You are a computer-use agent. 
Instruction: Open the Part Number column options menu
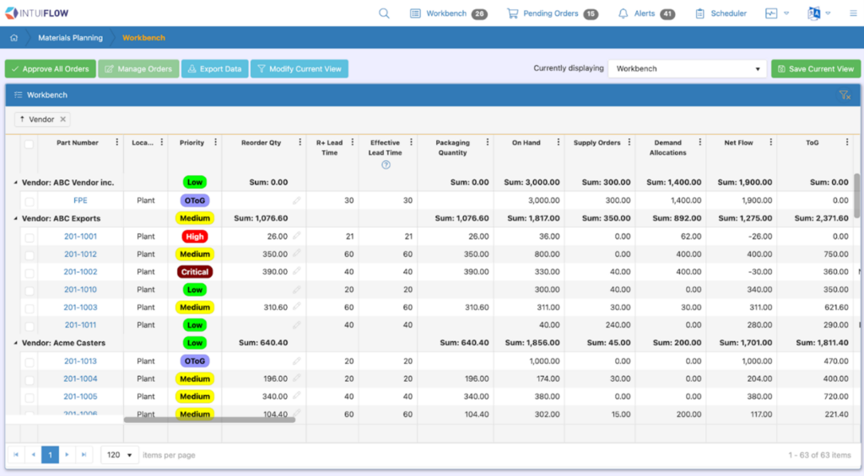coord(116,142)
